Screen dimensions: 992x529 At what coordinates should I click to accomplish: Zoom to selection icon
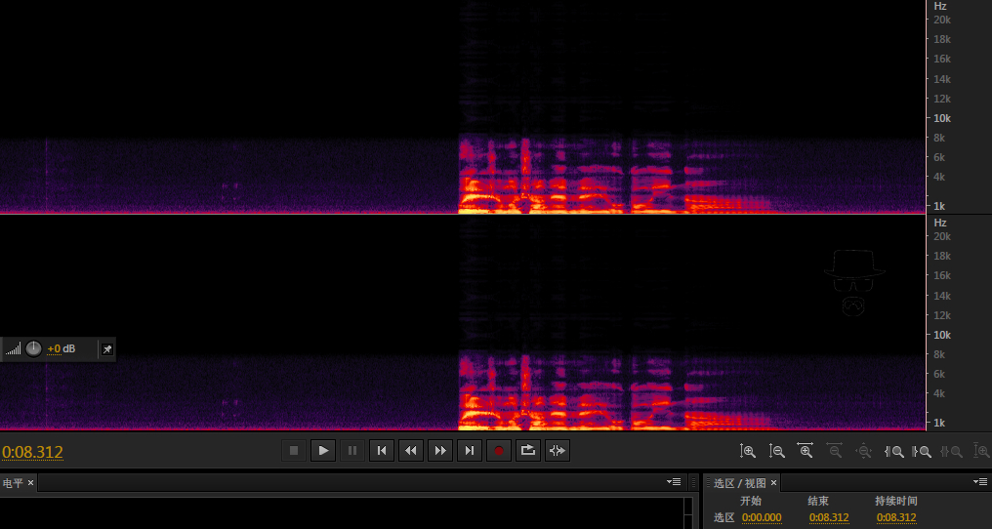tap(952, 451)
